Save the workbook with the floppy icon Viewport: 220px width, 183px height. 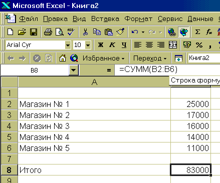coord(34,31)
